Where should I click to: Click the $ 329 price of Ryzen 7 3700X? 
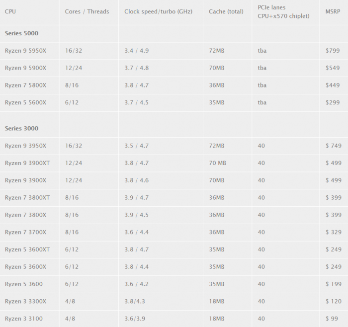click(x=334, y=233)
